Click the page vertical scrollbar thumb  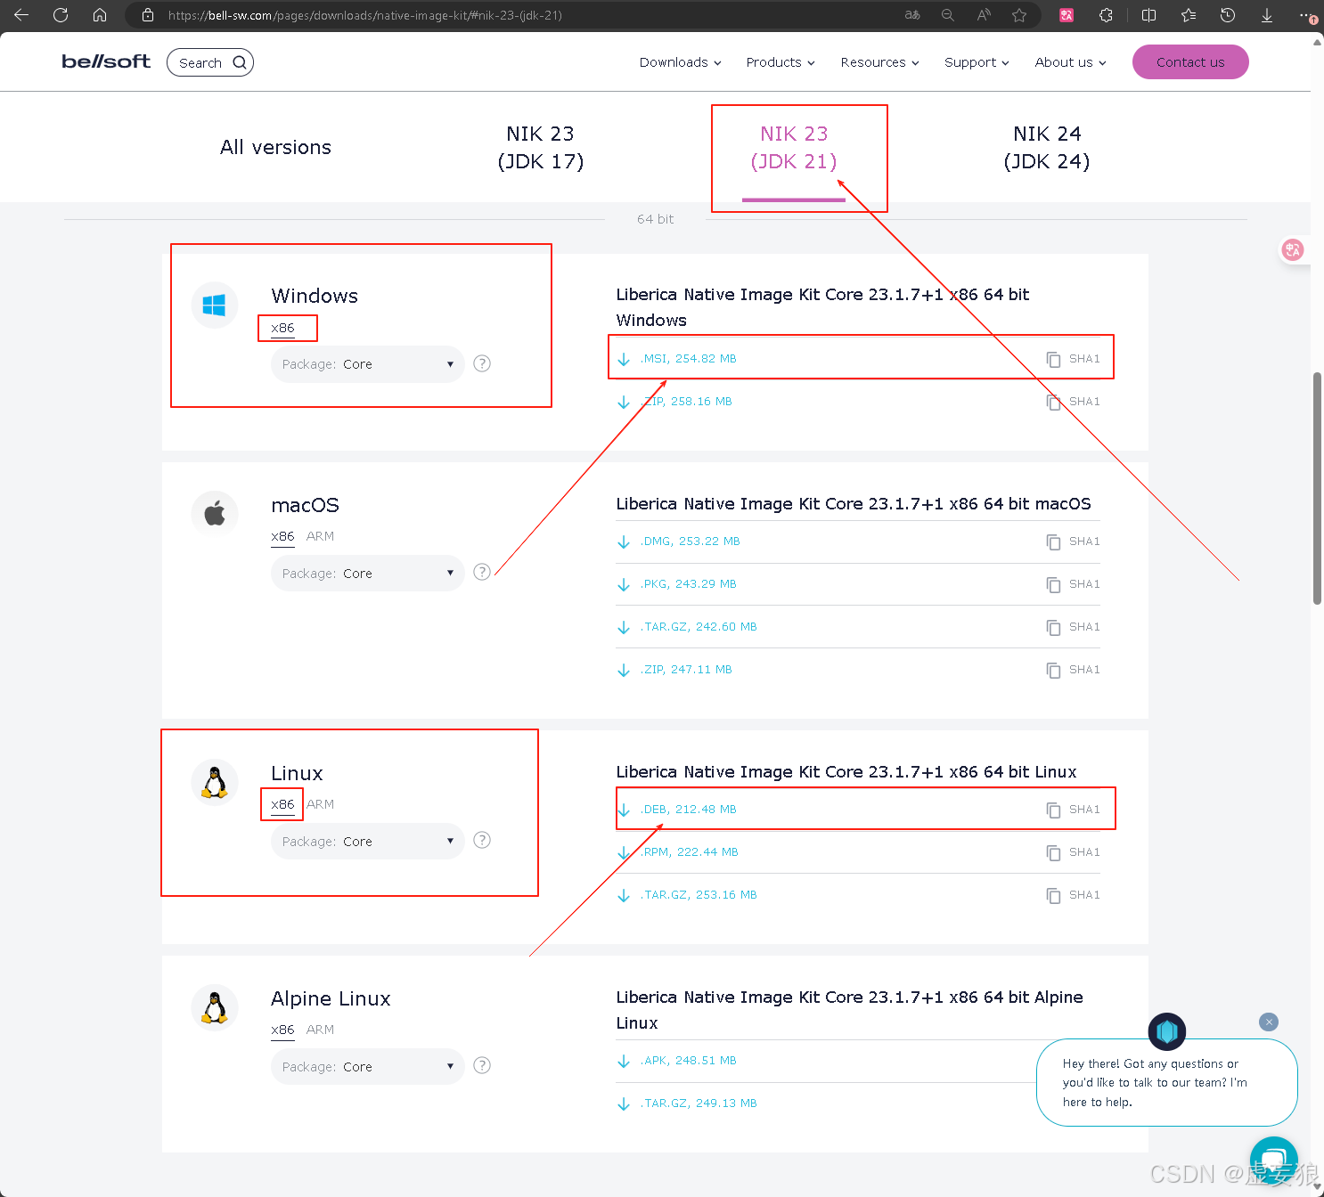point(1317,488)
